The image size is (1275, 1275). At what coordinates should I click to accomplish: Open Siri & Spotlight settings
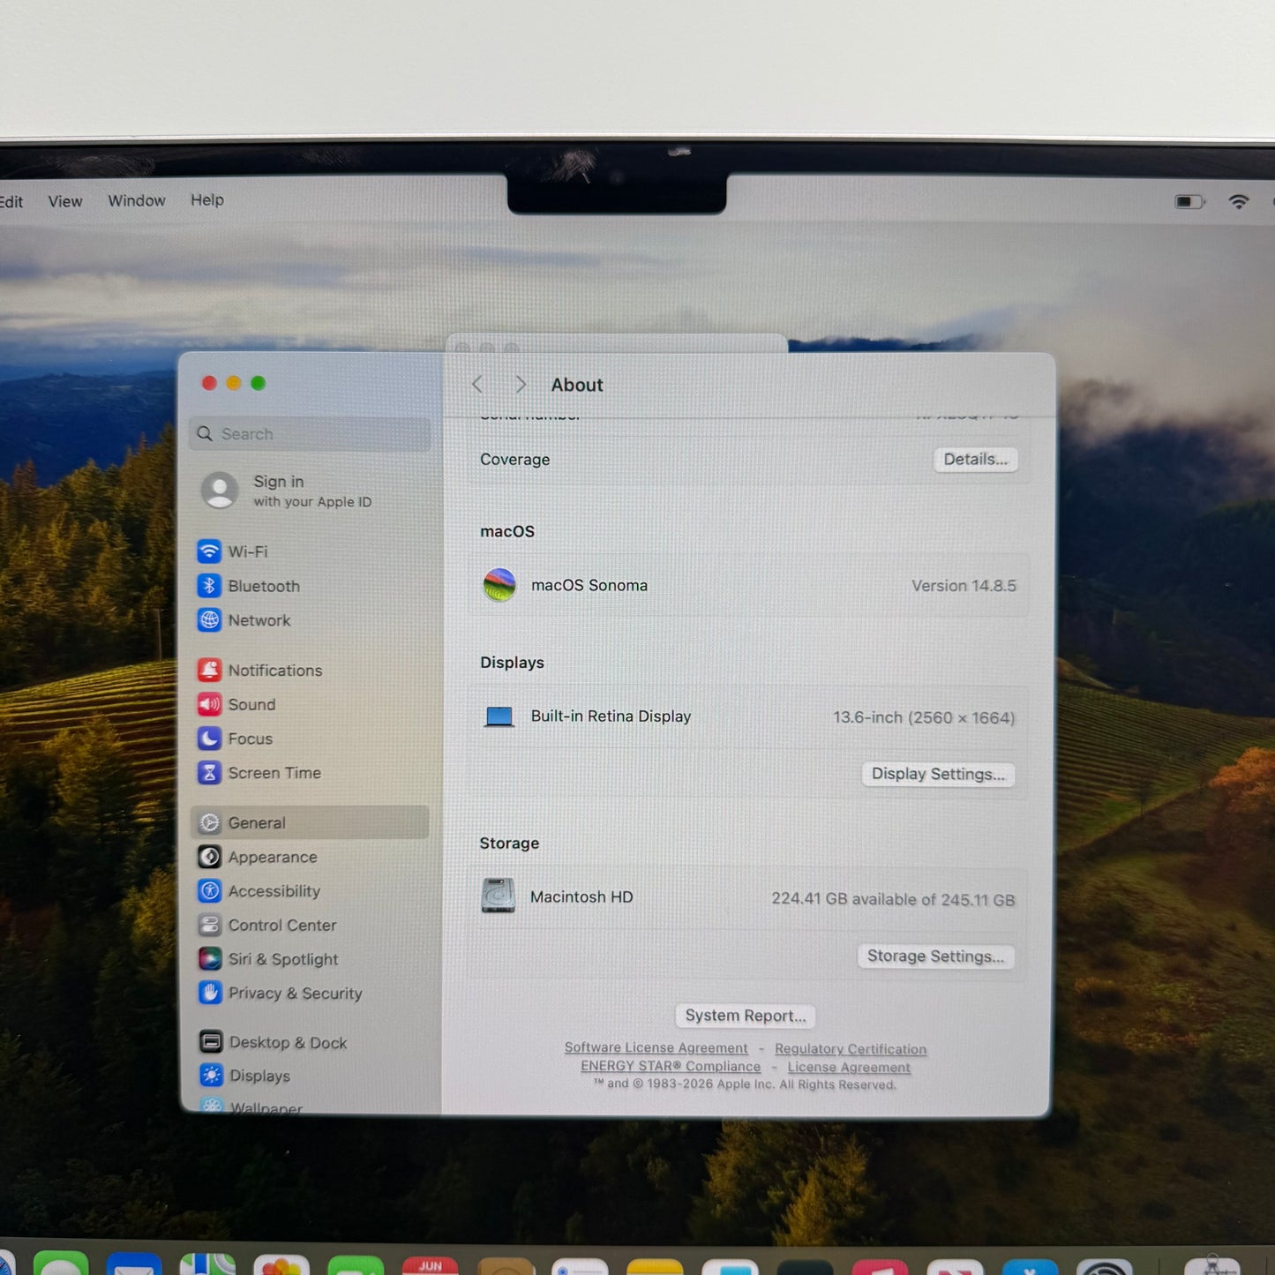[268, 959]
